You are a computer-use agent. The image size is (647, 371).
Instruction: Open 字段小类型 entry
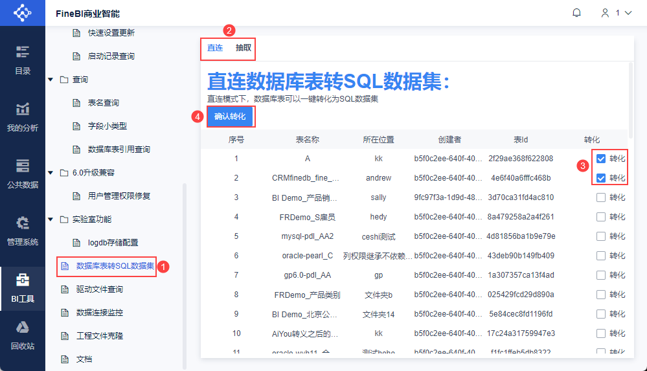108,126
